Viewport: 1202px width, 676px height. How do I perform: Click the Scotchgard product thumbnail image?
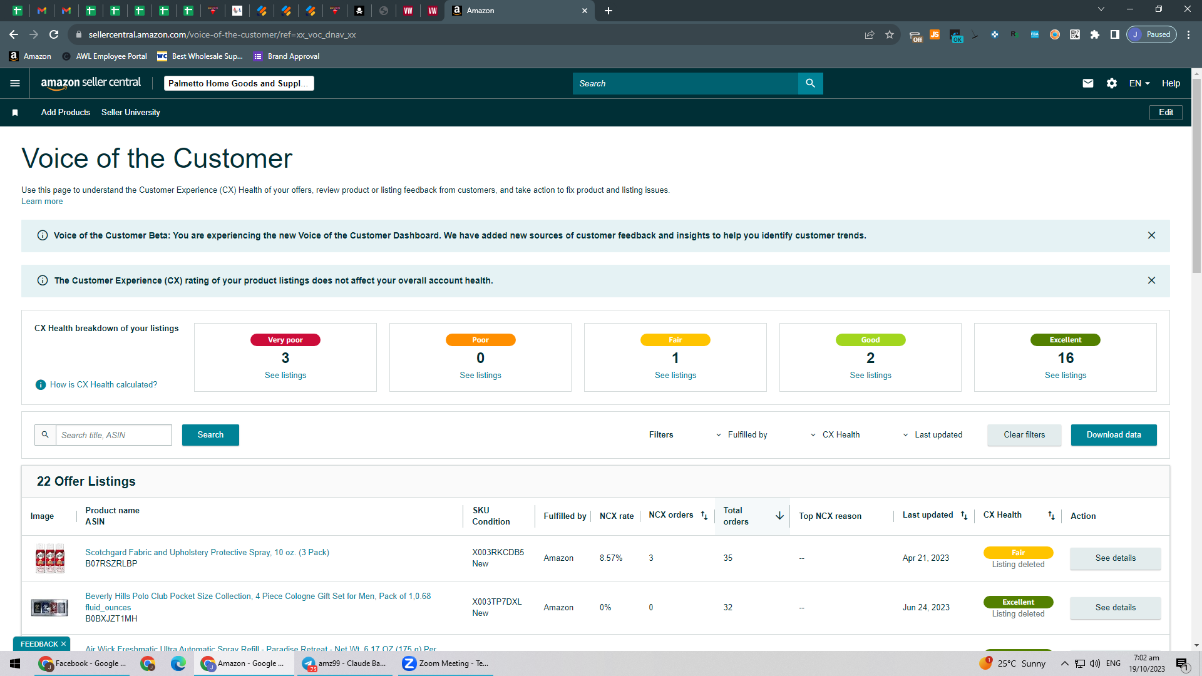point(50,558)
